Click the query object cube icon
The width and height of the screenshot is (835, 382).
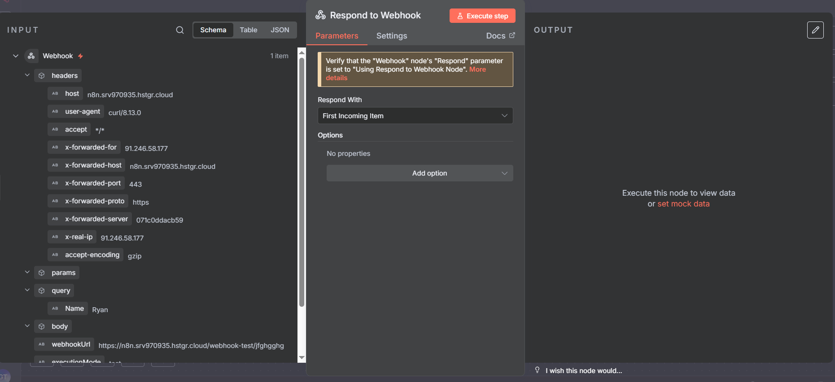point(42,291)
